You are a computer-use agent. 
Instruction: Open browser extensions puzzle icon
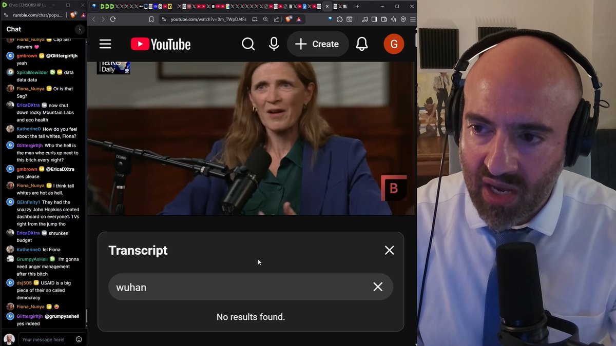click(x=340, y=19)
